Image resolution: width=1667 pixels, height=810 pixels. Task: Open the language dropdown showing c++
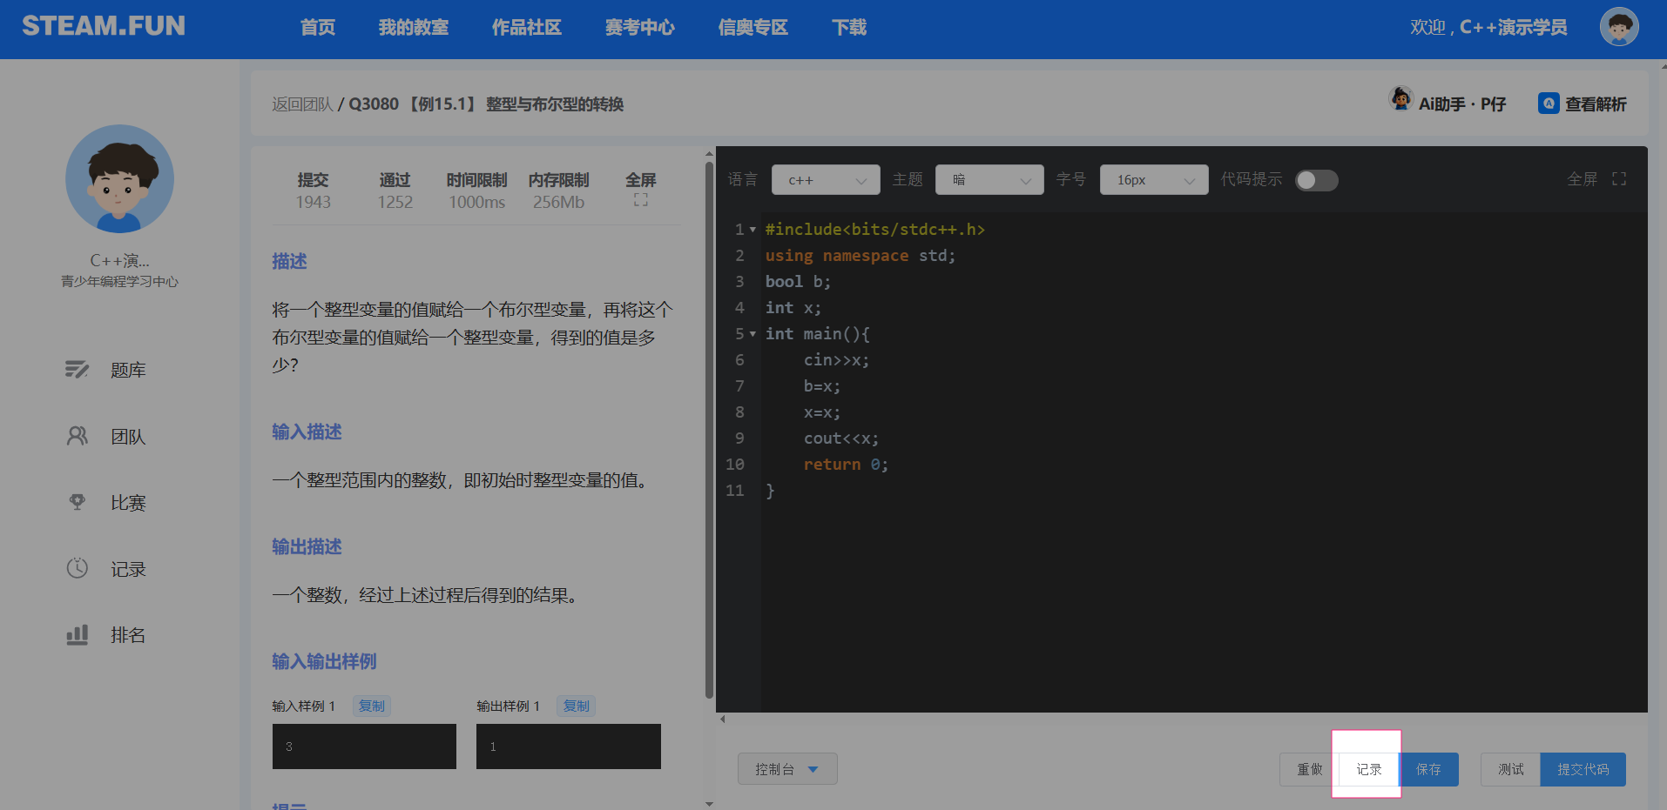(x=825, y=180)
